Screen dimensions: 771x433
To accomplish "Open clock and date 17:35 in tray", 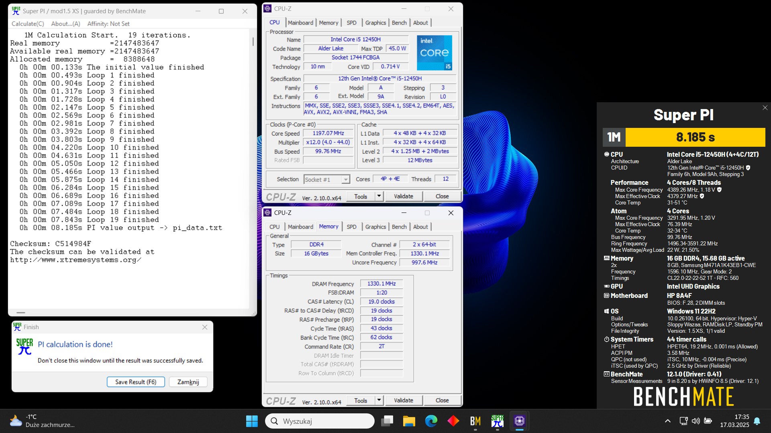I will coord(734,421).
